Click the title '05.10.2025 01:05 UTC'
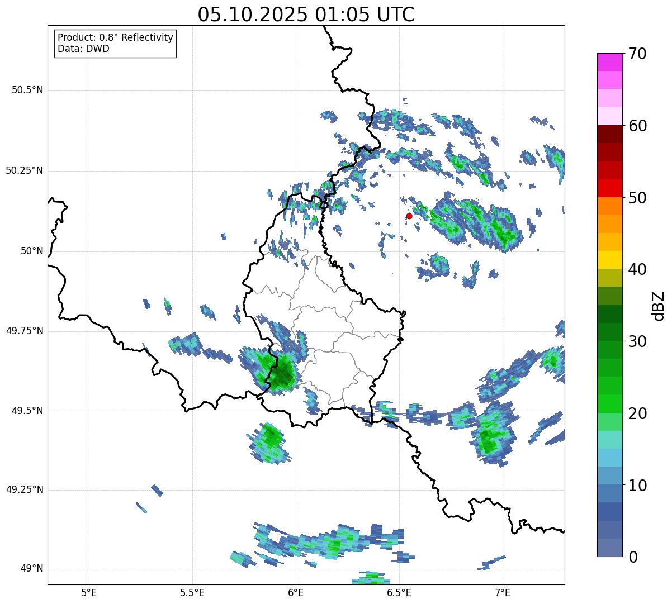672x604 pixels. tap(306, 14)
